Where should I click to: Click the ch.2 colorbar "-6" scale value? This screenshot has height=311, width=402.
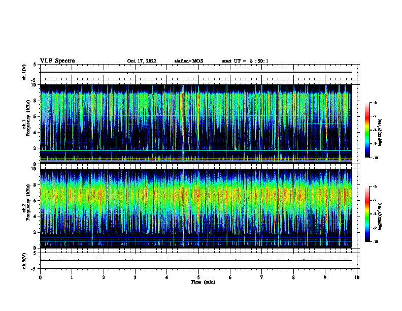pos(375,186)
